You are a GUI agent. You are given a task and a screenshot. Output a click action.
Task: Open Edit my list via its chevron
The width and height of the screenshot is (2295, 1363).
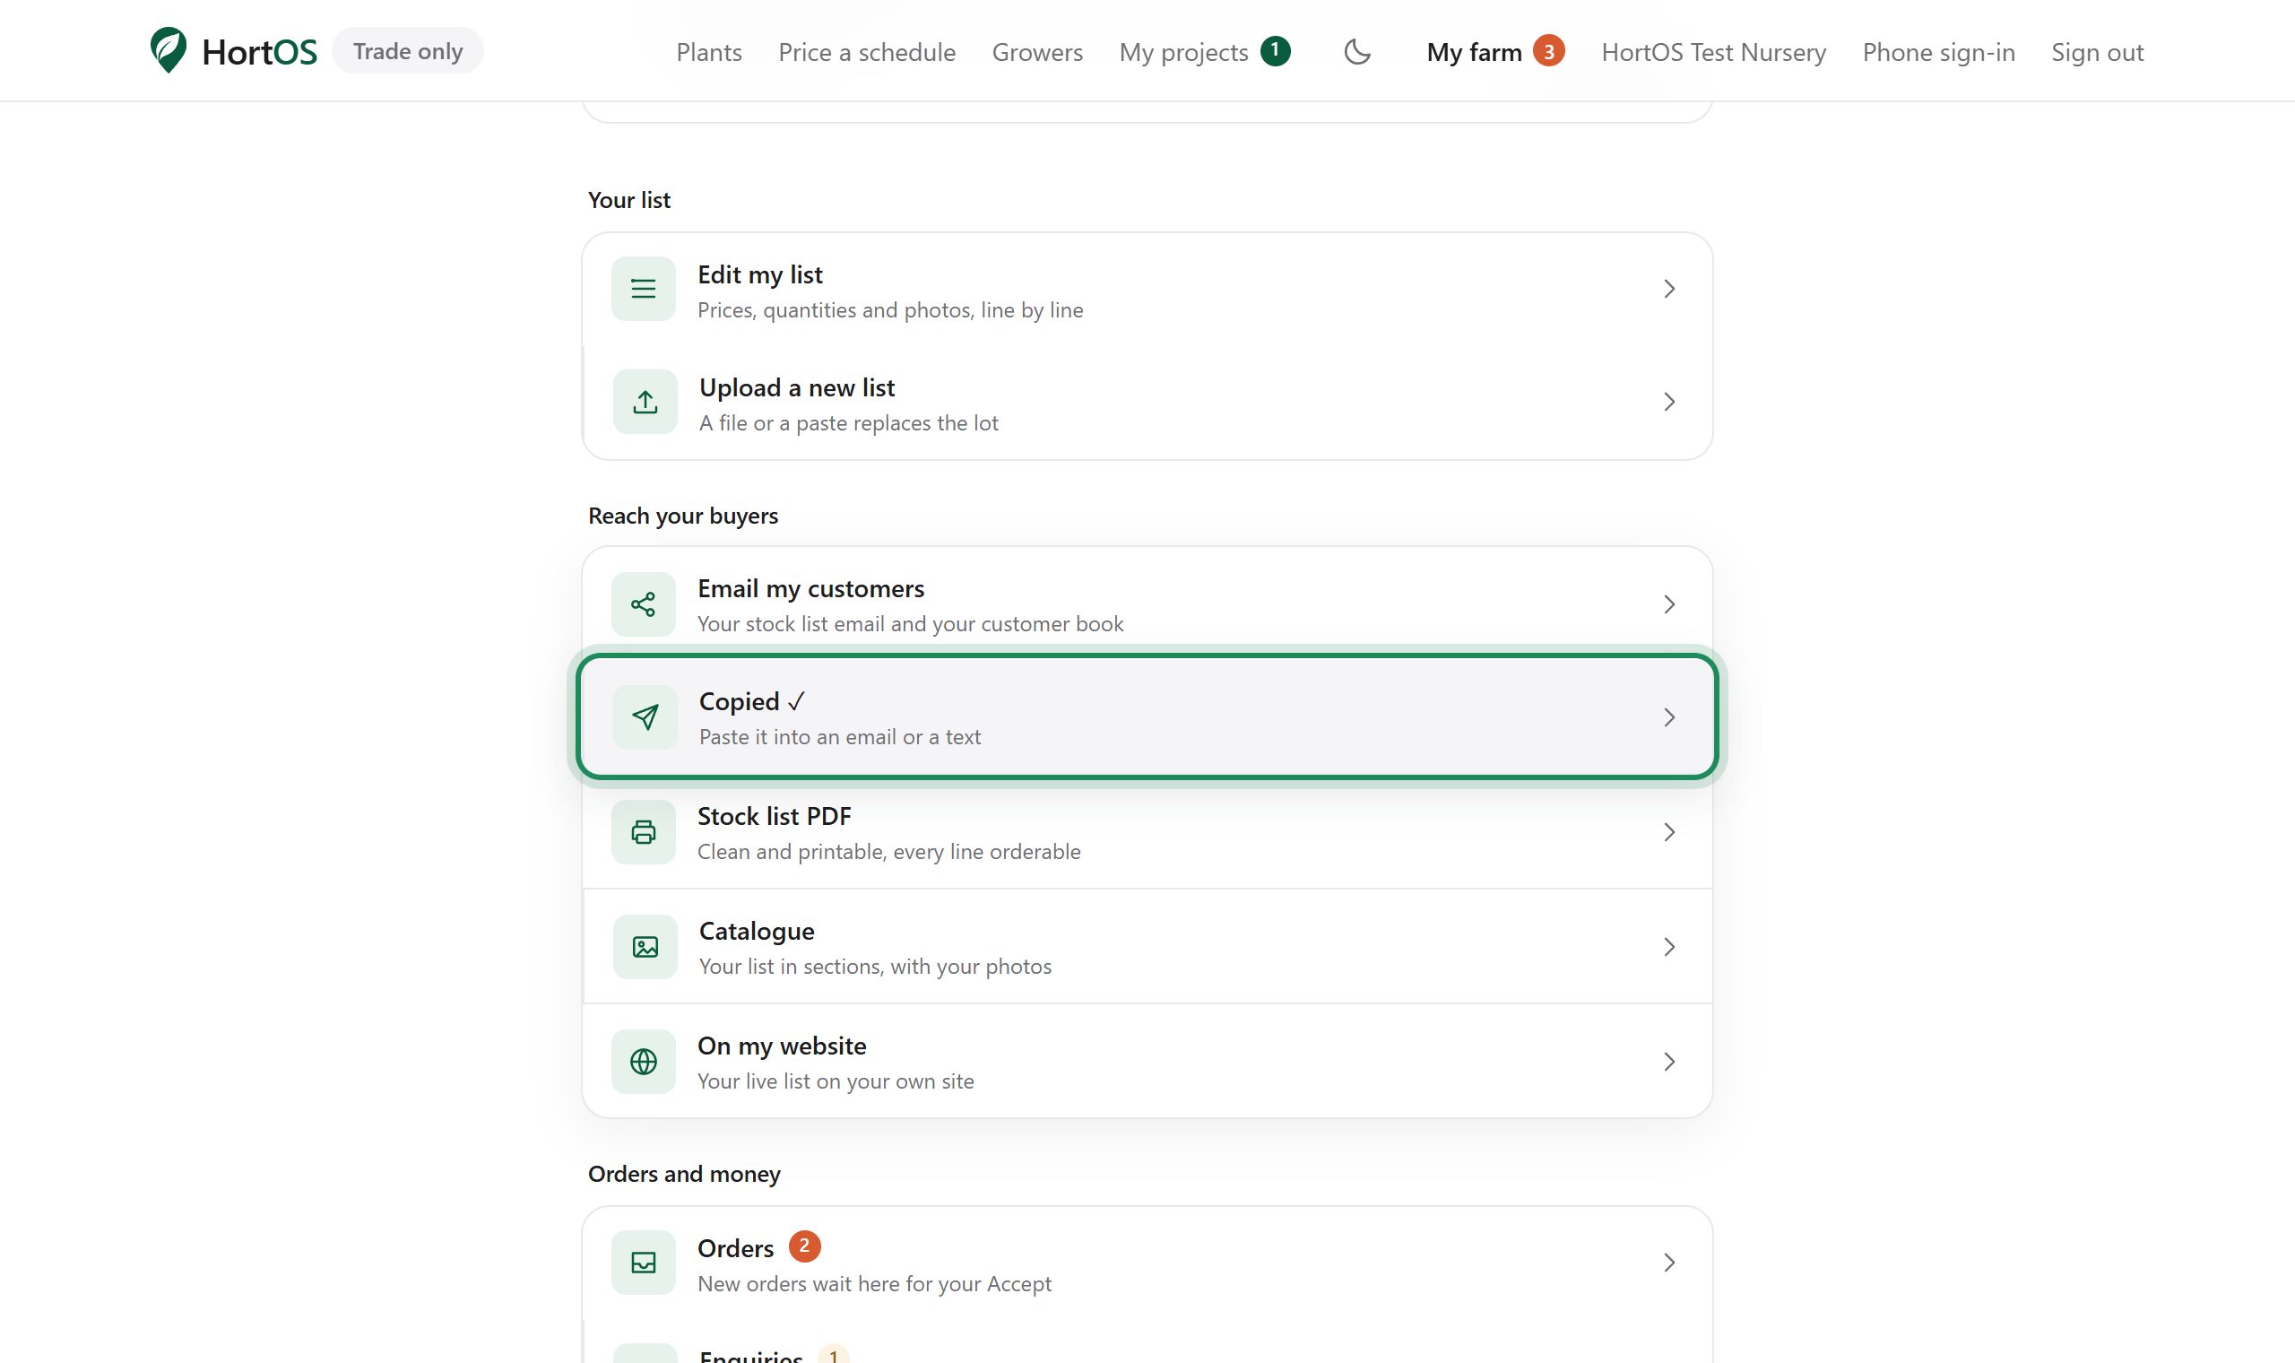[1669, 290]
